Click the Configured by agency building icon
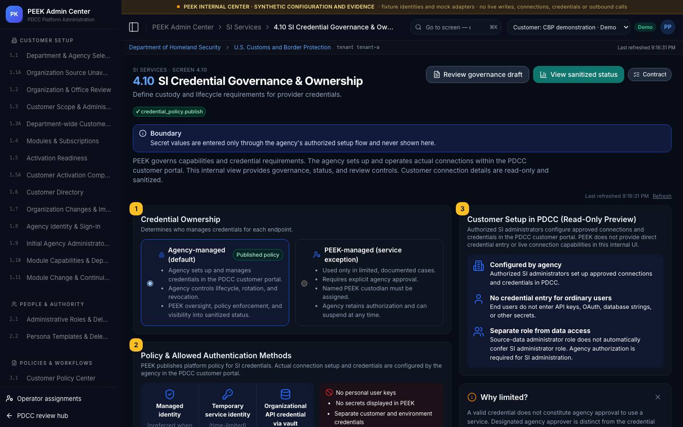683x427 pixels. (x=479, y=266)
